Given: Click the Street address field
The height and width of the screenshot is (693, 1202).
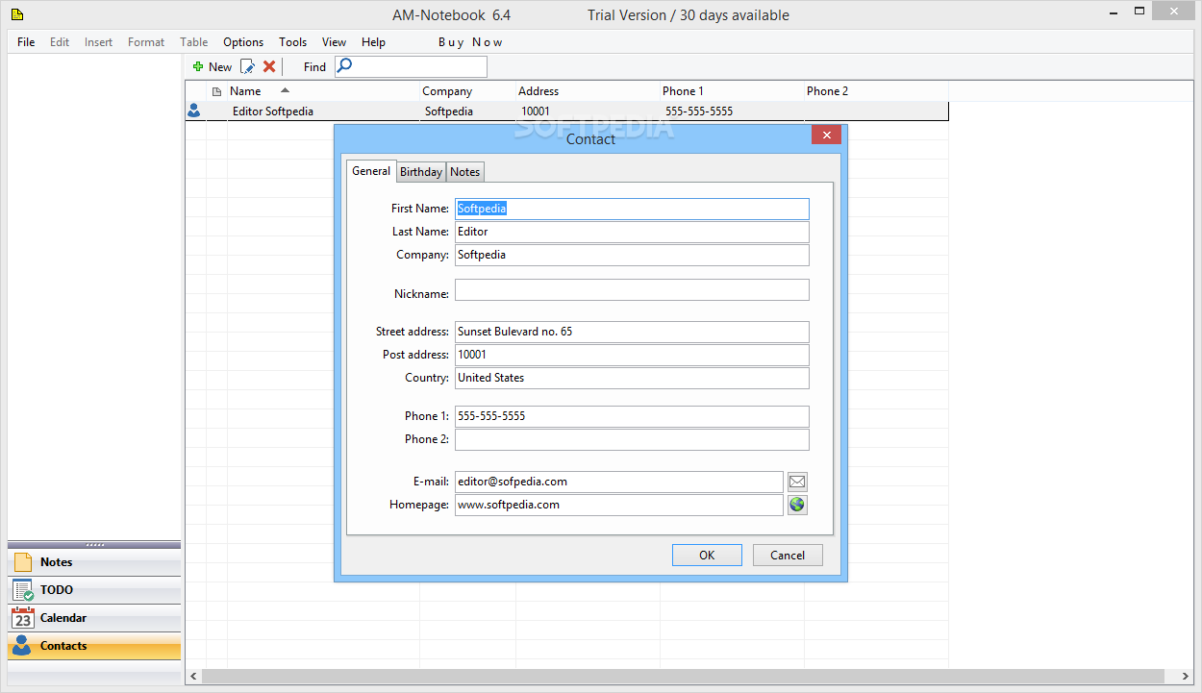Looking at the screenshot, I should pyautogui.click(x=632, y=332).
